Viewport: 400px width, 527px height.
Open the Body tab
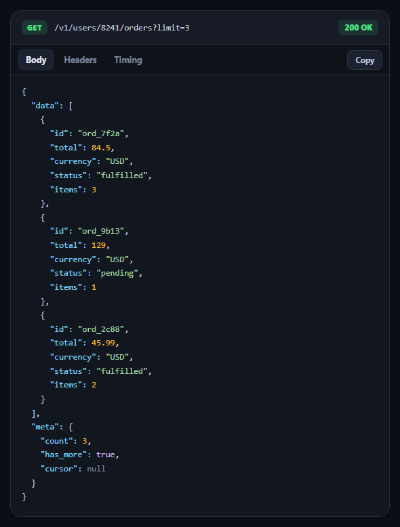36,60
